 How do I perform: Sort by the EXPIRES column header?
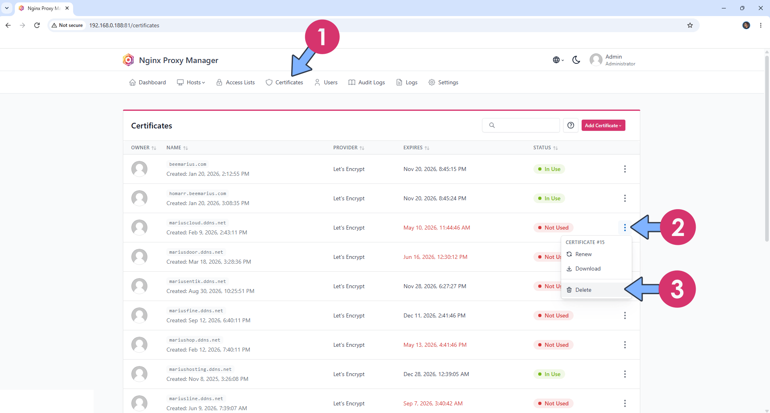click(416, 148)
